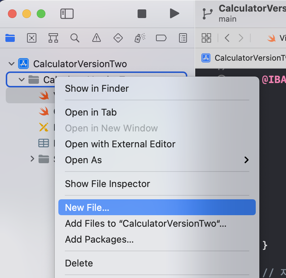Click the main branch label
The height and width of the screenshot is (278, 286).
click(227, 19)
